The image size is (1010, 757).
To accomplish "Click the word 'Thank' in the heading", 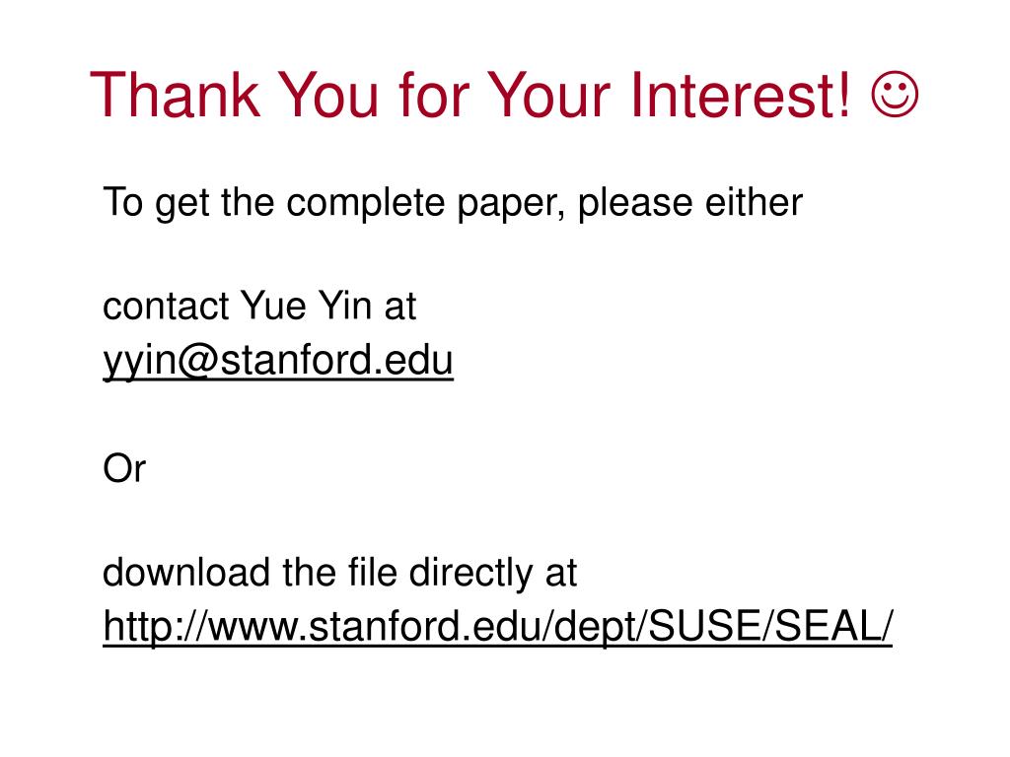I will point(176,95).
